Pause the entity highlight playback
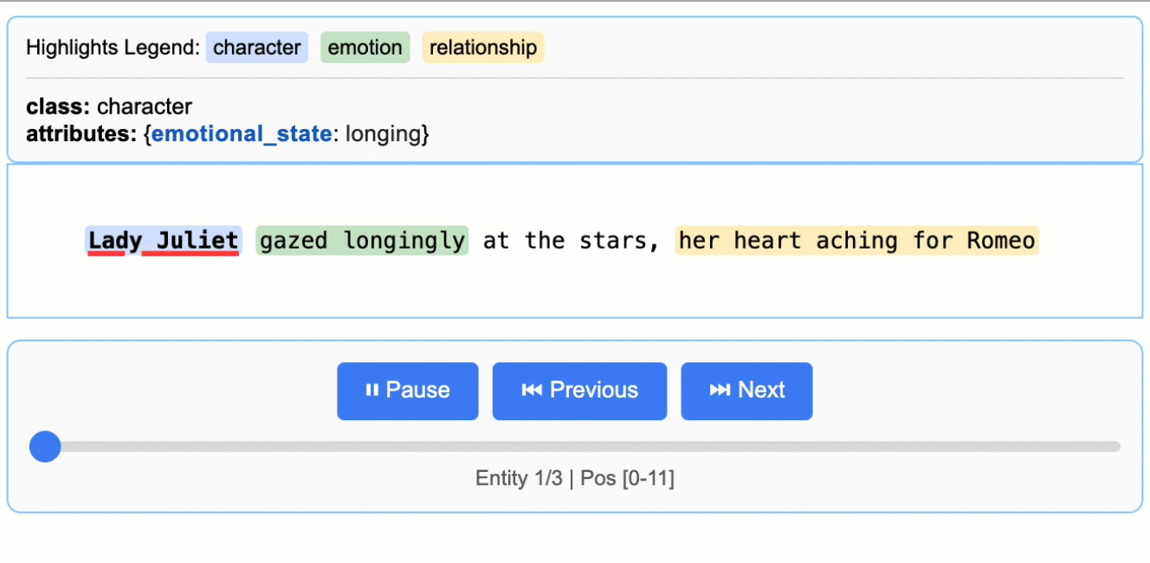Viewport: 1150px width, 563px height. [x=407, y=391]
